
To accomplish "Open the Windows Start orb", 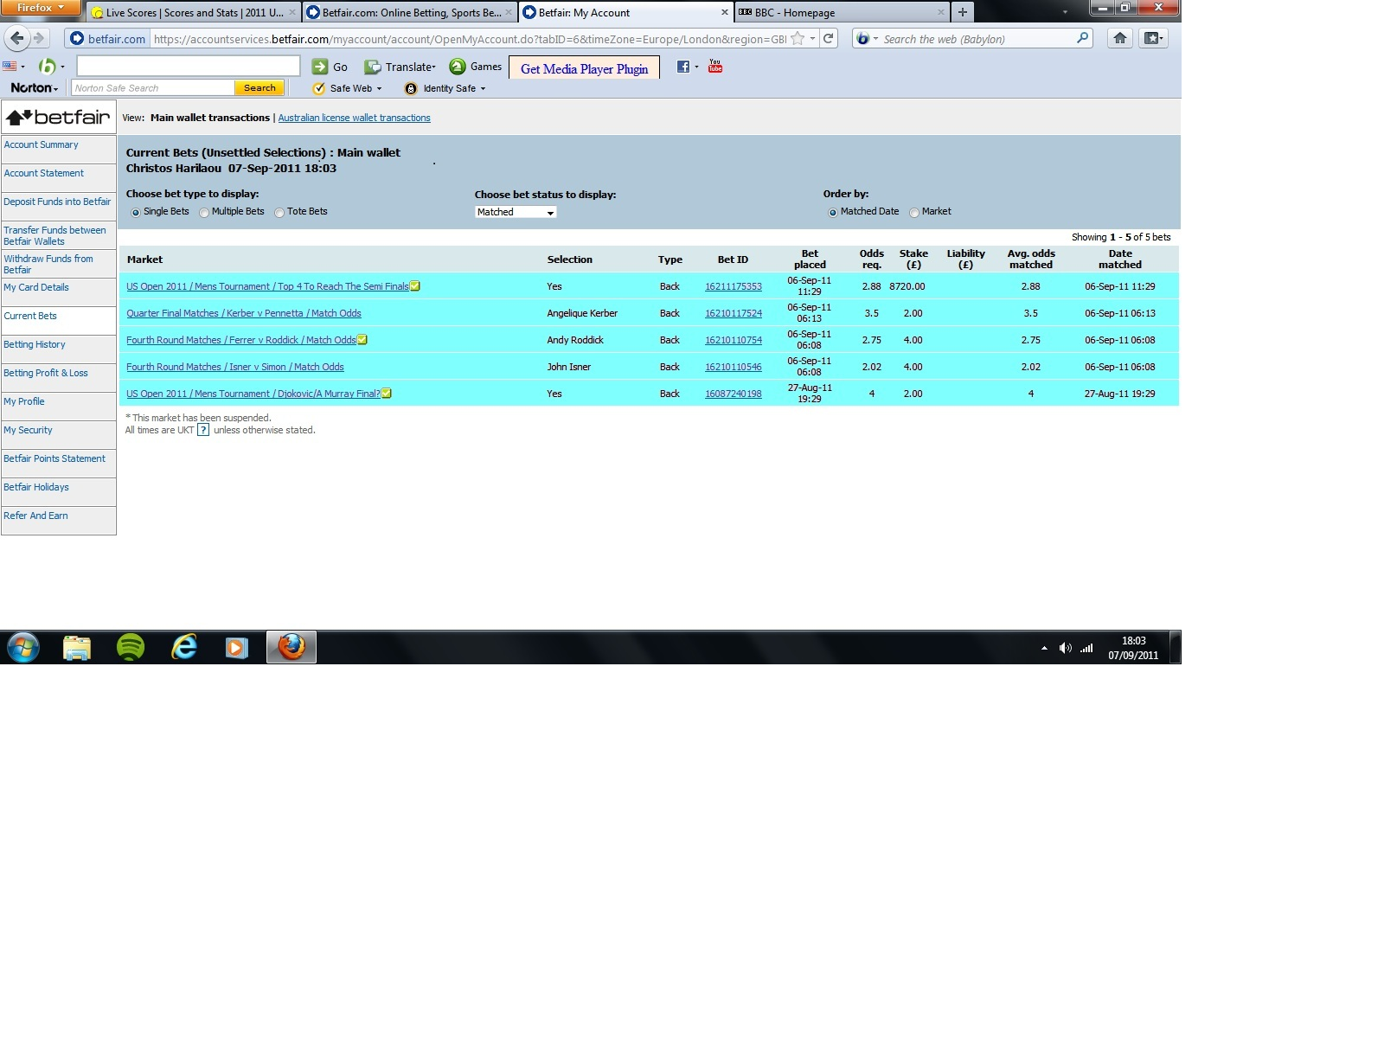I will click(23, 647).
